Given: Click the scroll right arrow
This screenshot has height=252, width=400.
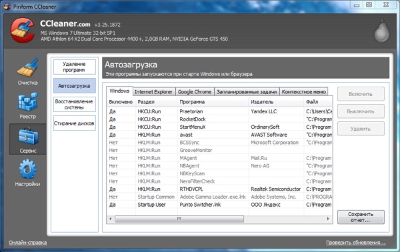Looking at the screenshot, I should tap(328, 219).
